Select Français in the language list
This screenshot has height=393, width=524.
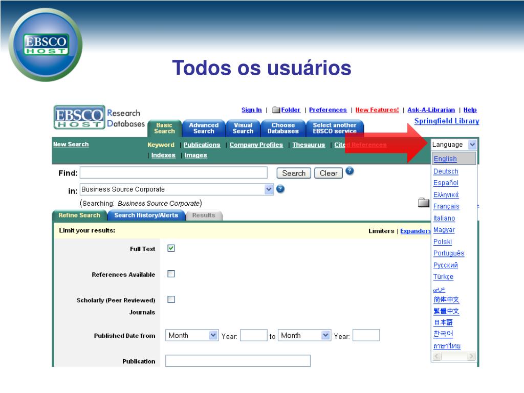pyautogui.click(x=446, y=206)
